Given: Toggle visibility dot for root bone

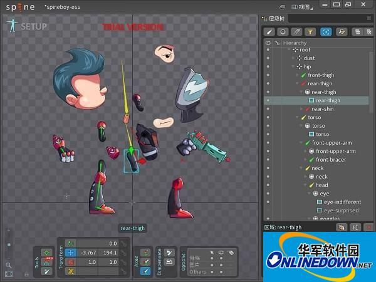Looking at the screenshot, I should click(x=268, y=50).
